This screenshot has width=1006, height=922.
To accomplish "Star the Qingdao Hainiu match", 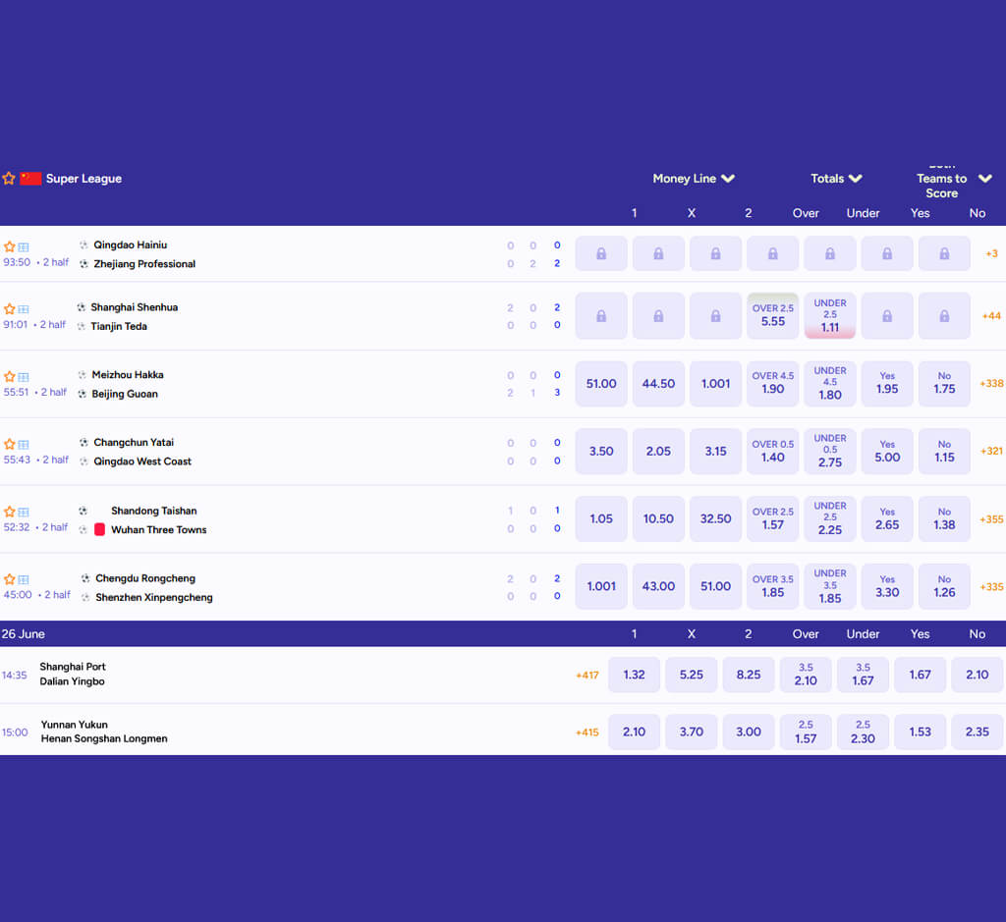I will point(10,246).
